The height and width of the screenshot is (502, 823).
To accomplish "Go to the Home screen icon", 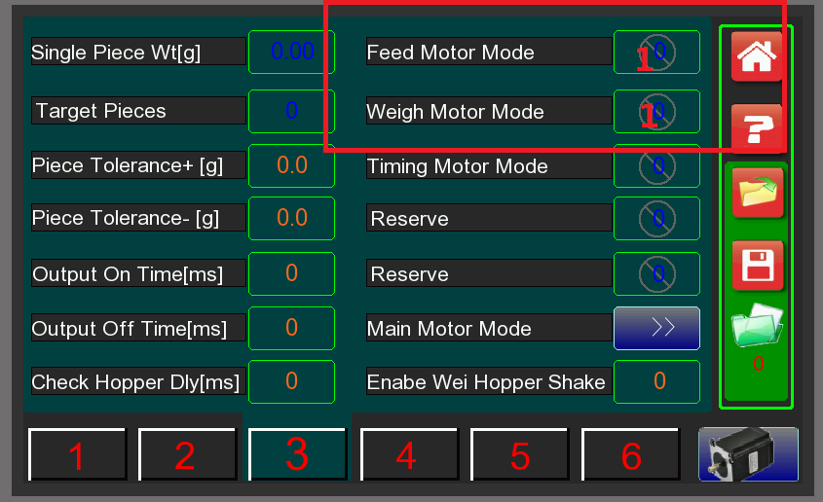I will coord(757,56).
